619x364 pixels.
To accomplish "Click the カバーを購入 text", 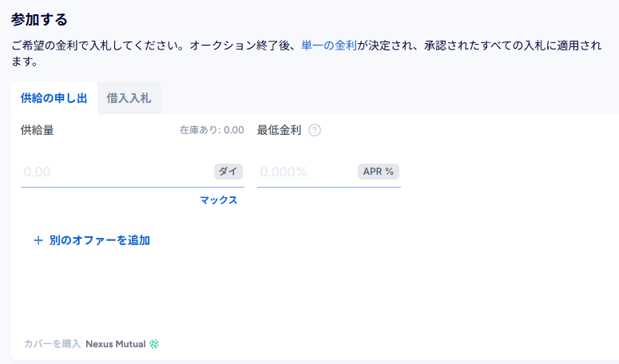I will click(x=52, y=344).
